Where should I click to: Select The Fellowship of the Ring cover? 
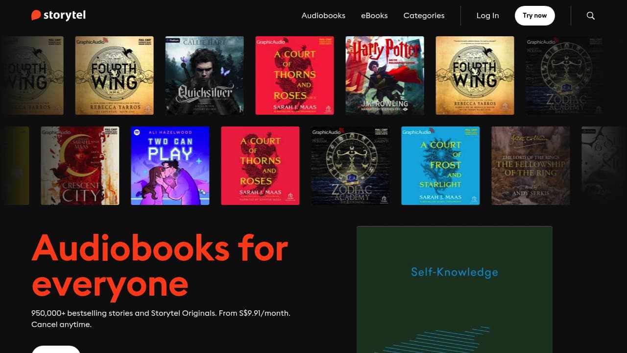tap(531, 166)
